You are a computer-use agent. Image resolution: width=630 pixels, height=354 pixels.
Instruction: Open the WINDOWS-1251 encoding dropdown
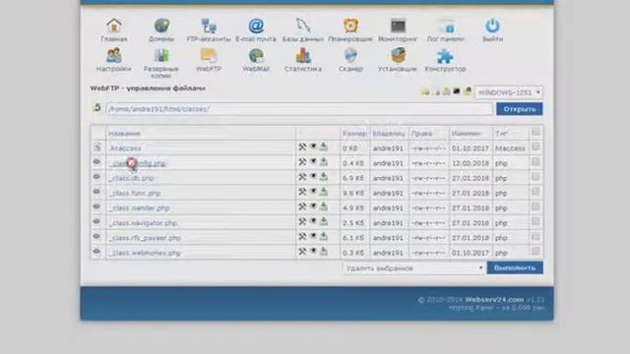point(509,92)
